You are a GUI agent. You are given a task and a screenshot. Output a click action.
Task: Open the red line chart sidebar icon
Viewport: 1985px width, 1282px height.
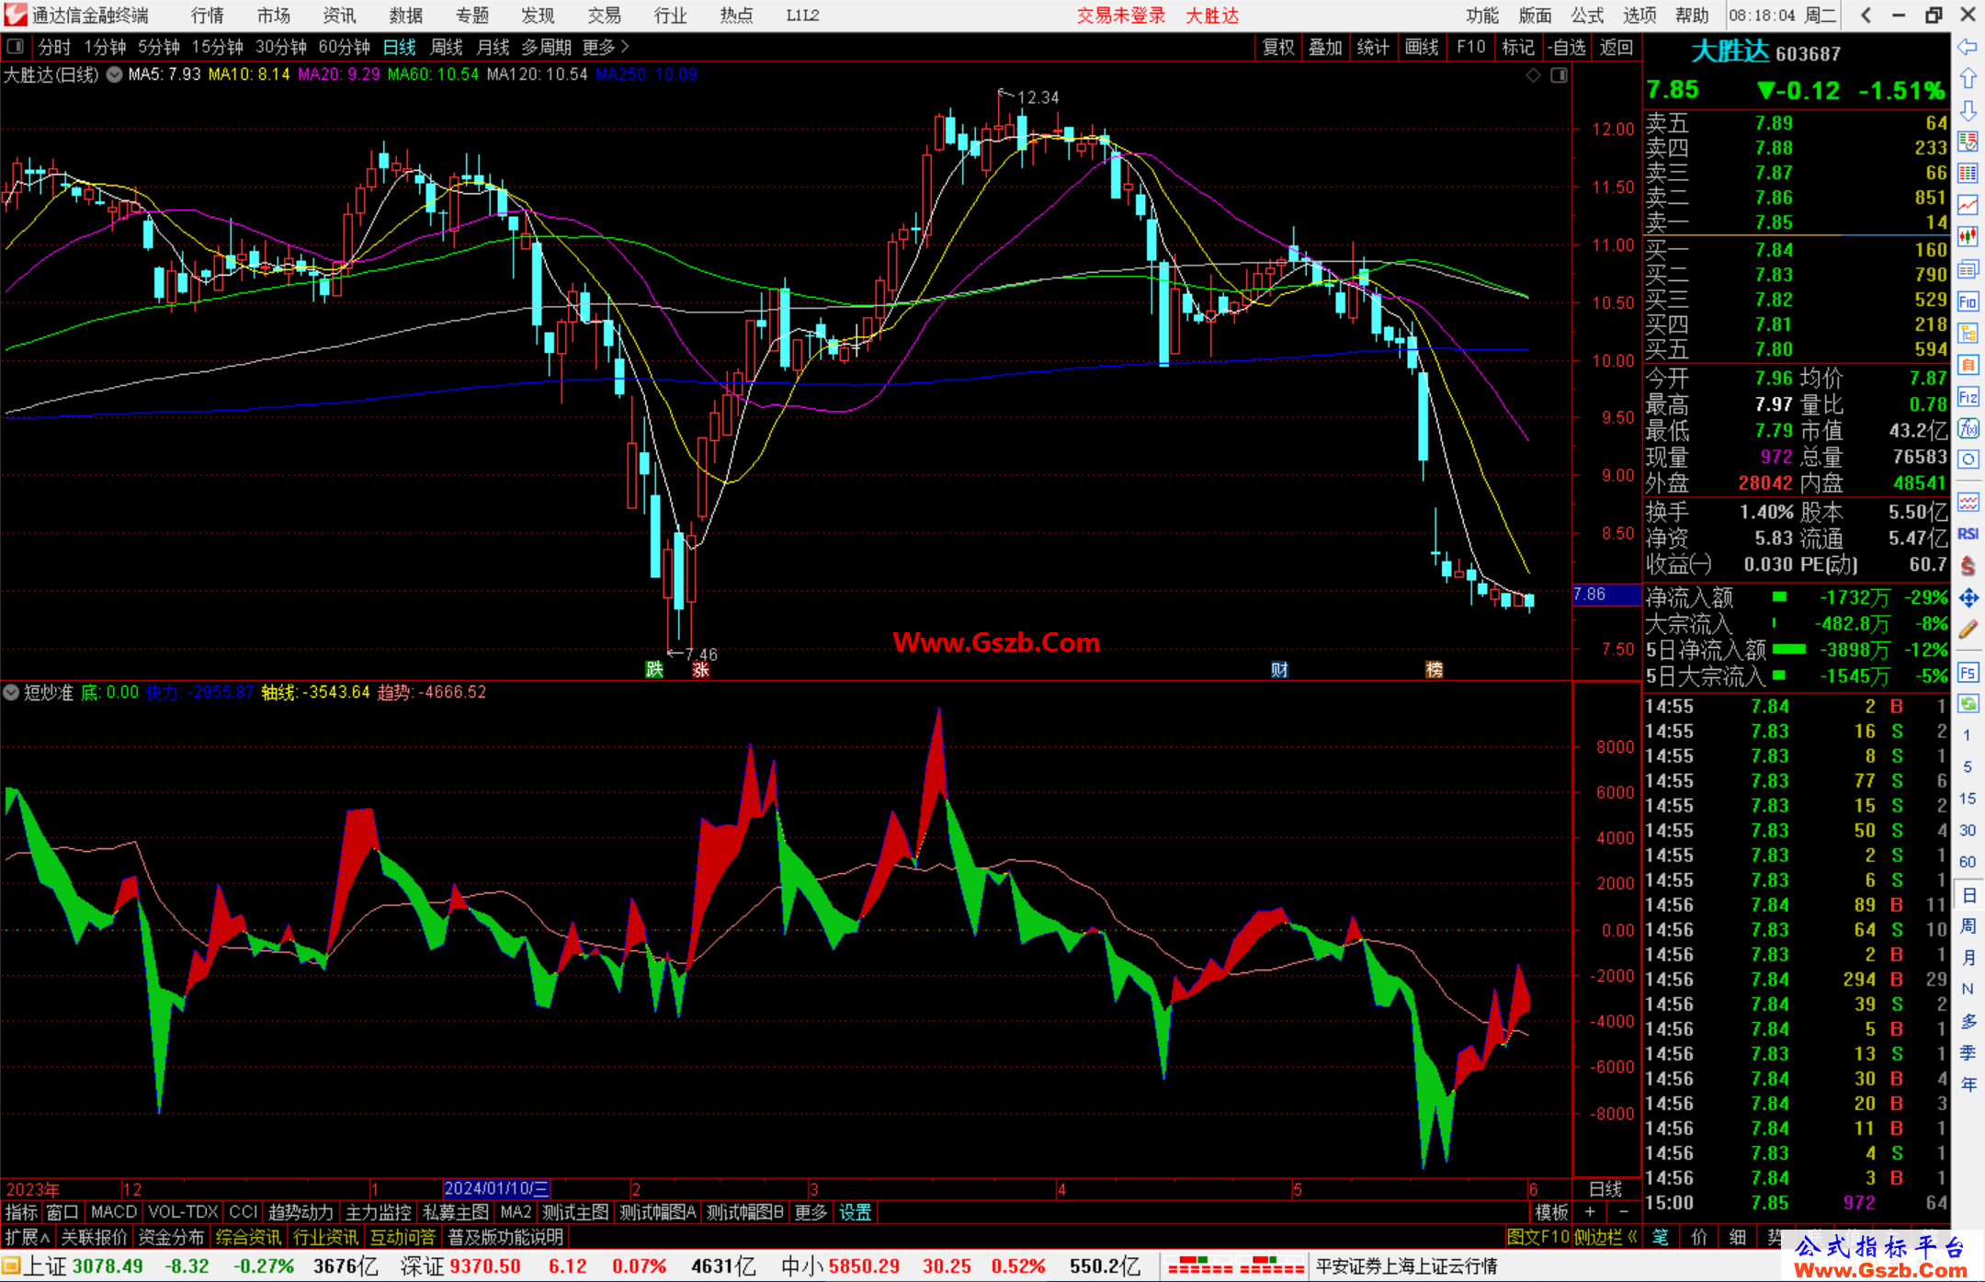(x=1968, y=205)
